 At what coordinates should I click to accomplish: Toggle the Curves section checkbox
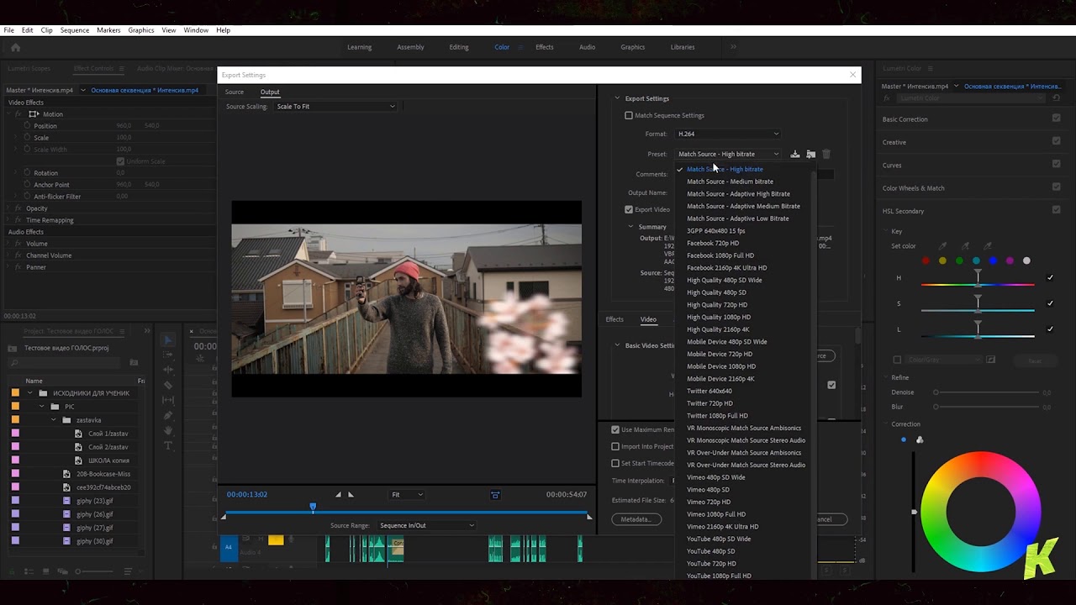point(1056,165)
